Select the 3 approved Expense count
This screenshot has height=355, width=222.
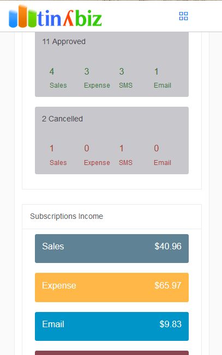click(87, 71)
